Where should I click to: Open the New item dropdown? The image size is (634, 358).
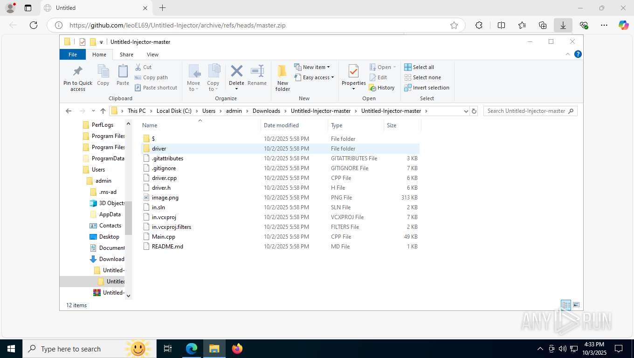(x=312, y=67)
